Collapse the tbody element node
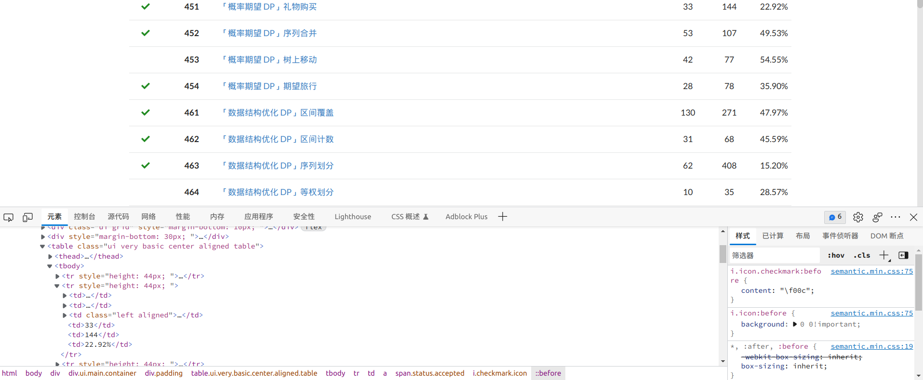This screenshot has height=380, width=923. [x=50, y=266]
